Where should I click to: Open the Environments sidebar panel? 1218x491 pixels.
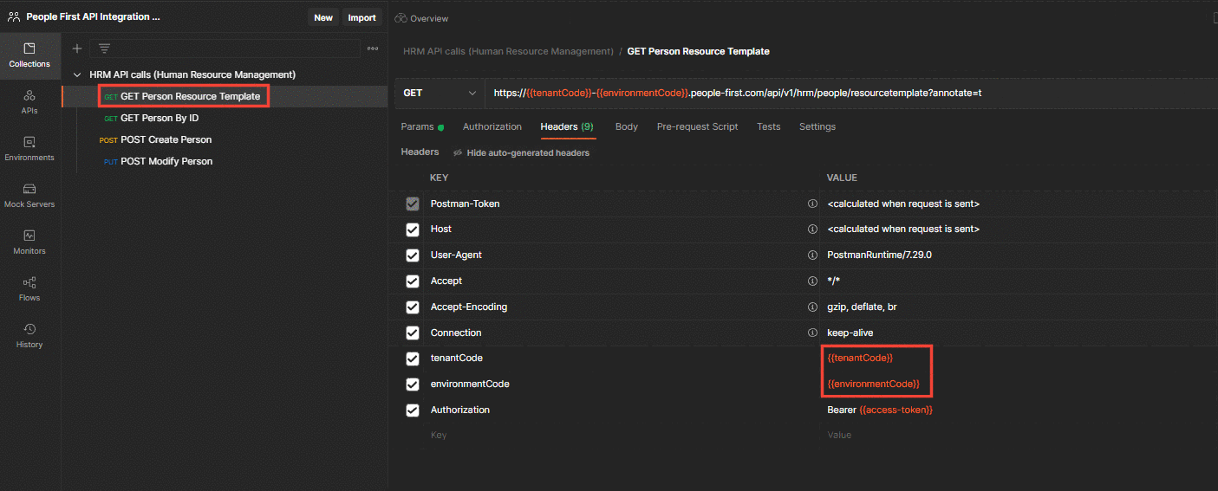click(29, 149)
